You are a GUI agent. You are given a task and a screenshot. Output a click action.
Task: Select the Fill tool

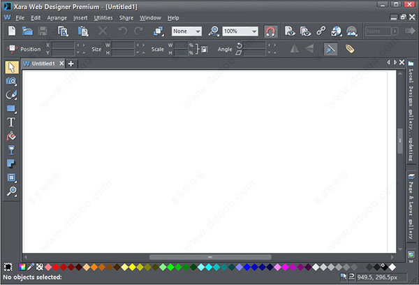pyautogui.click(x=11, y=136)
